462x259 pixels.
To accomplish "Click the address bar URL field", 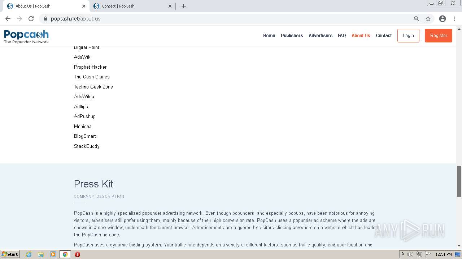I will pos(231,19).
